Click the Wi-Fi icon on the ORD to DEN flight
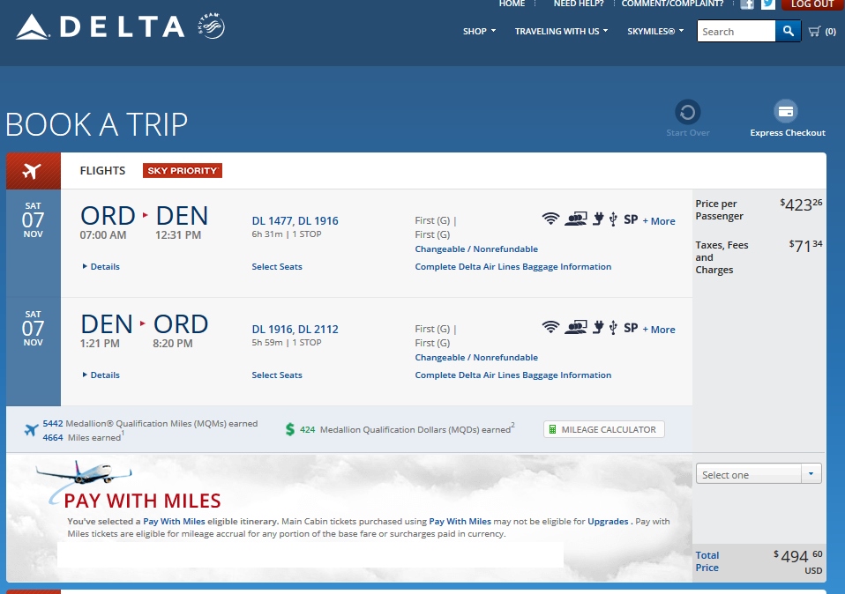Image resolution: width=845 pixels, height=594 pixels. coord(550,219)
